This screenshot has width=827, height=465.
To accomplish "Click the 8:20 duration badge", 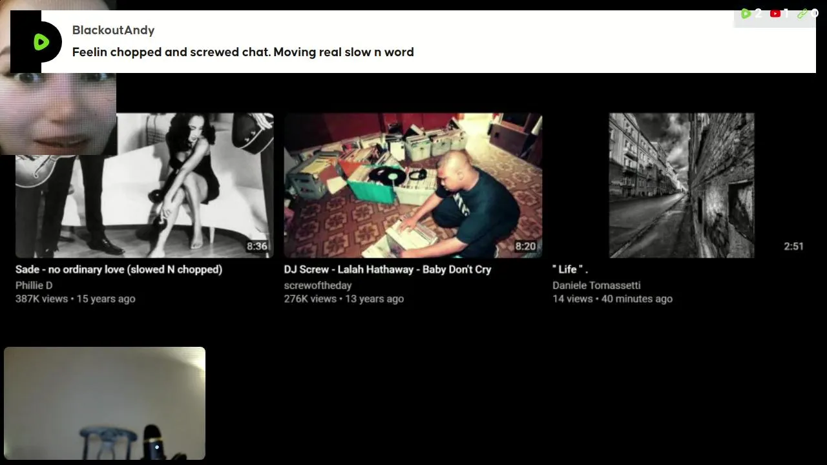I will coord(525,246).
